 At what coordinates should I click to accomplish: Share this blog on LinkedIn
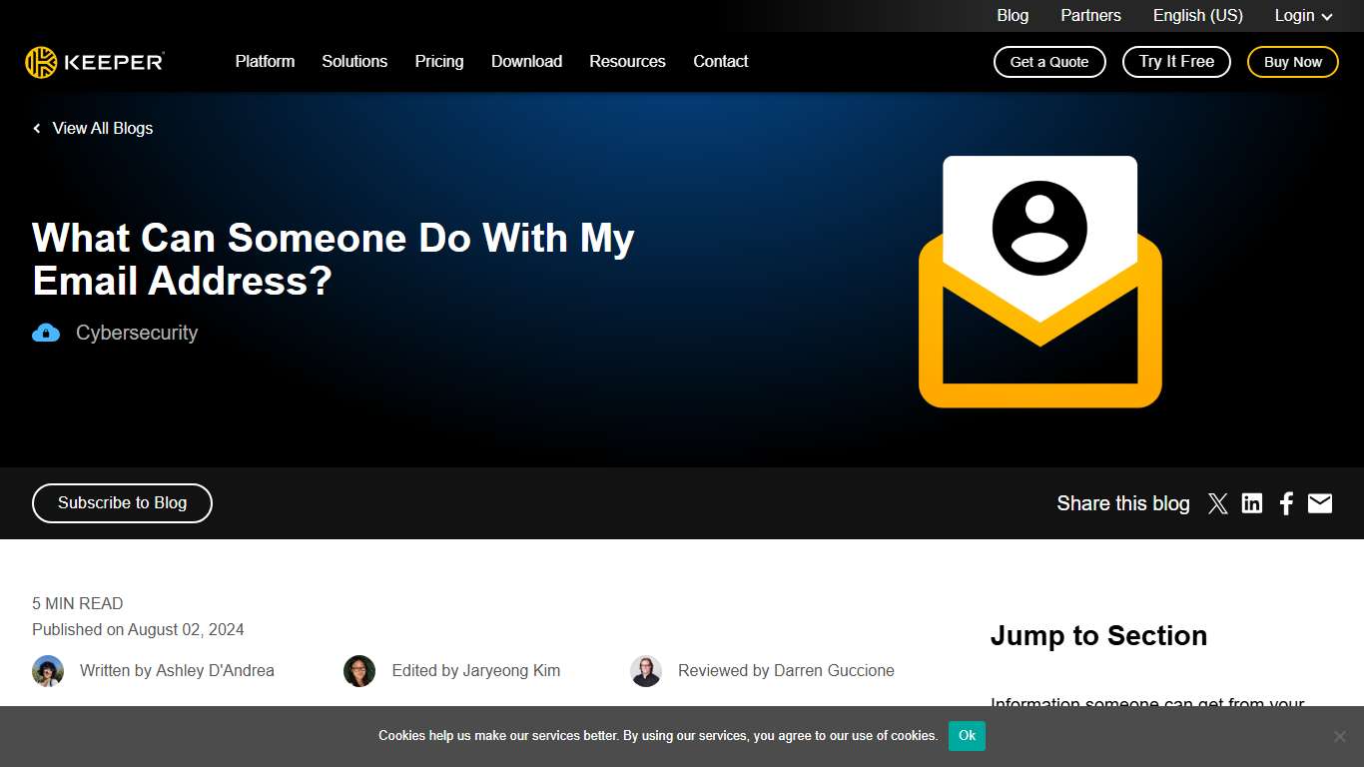[1251, 503]
